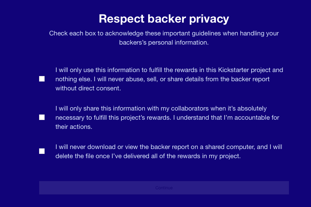Check the box for fulfilling Kickstarter rewards only

pos(42,79)
